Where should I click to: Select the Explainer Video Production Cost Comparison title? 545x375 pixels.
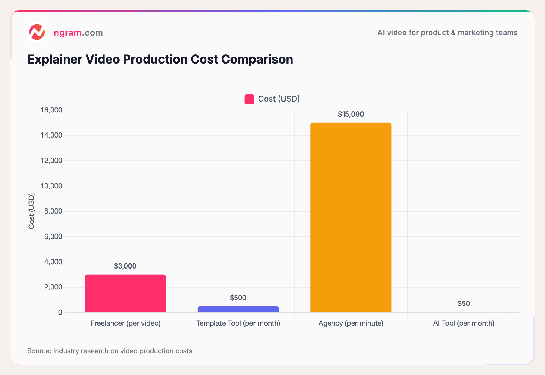tap(160, 59)
